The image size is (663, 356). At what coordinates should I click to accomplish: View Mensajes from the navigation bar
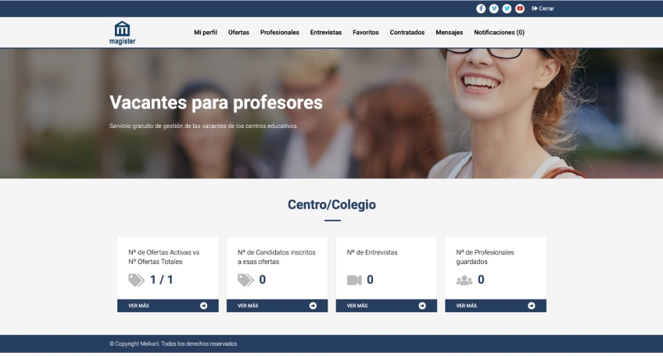450,33
